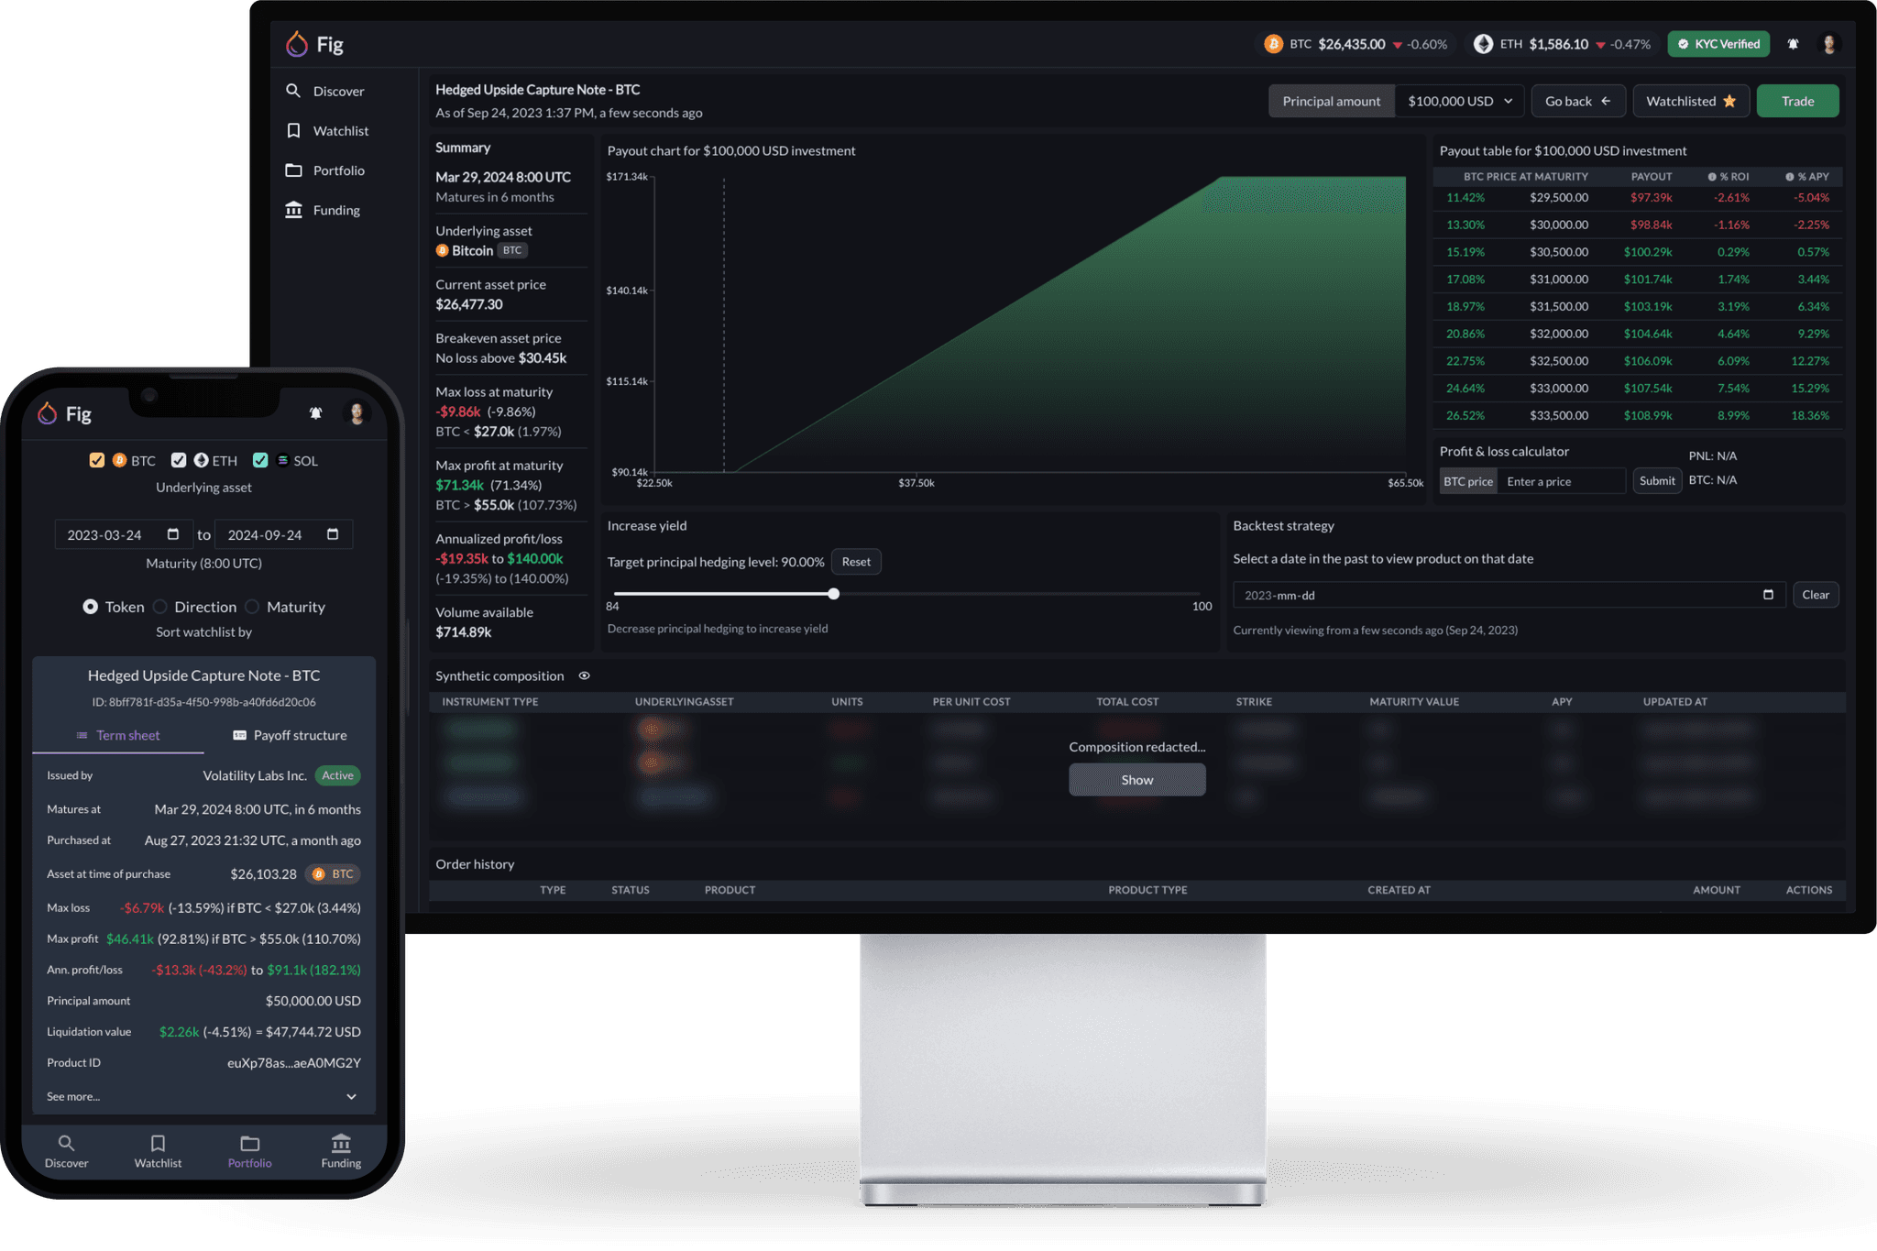1877x1251 pixels.
Task: Toggle Synthetic composition visibility eye
Action: 584,676
